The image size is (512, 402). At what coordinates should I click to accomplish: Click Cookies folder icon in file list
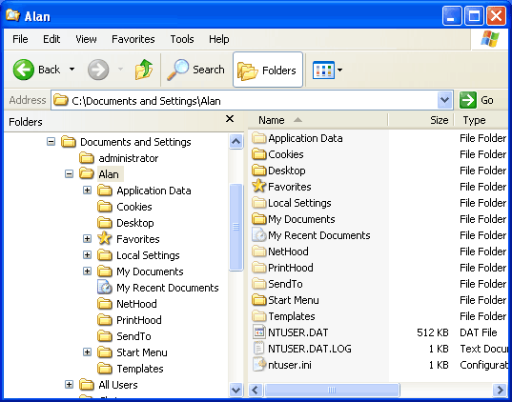(259, 154)
